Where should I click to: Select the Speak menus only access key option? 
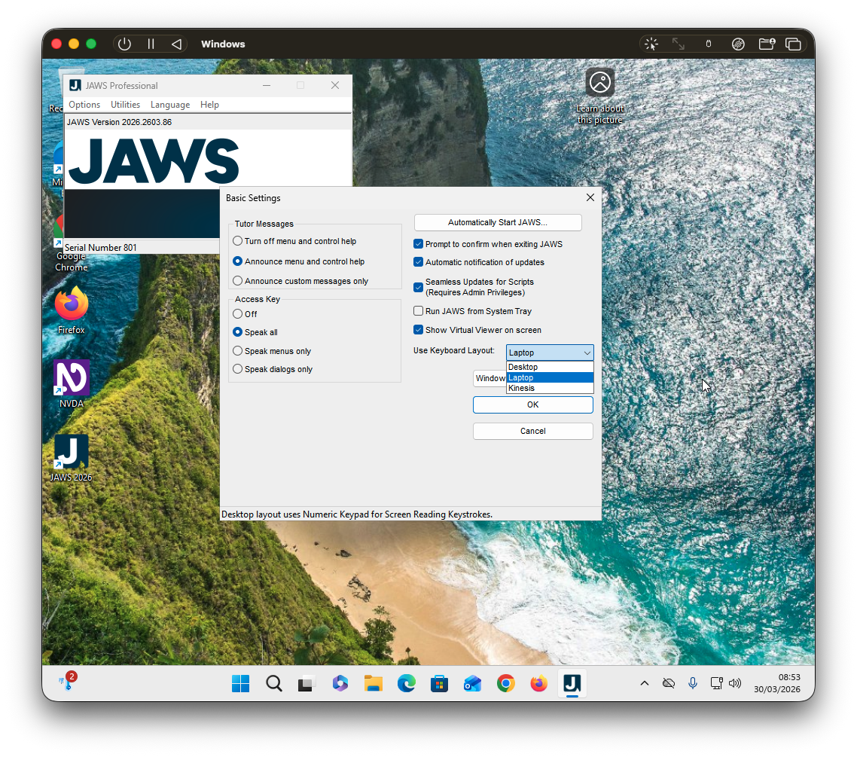(x=237, y=350)
